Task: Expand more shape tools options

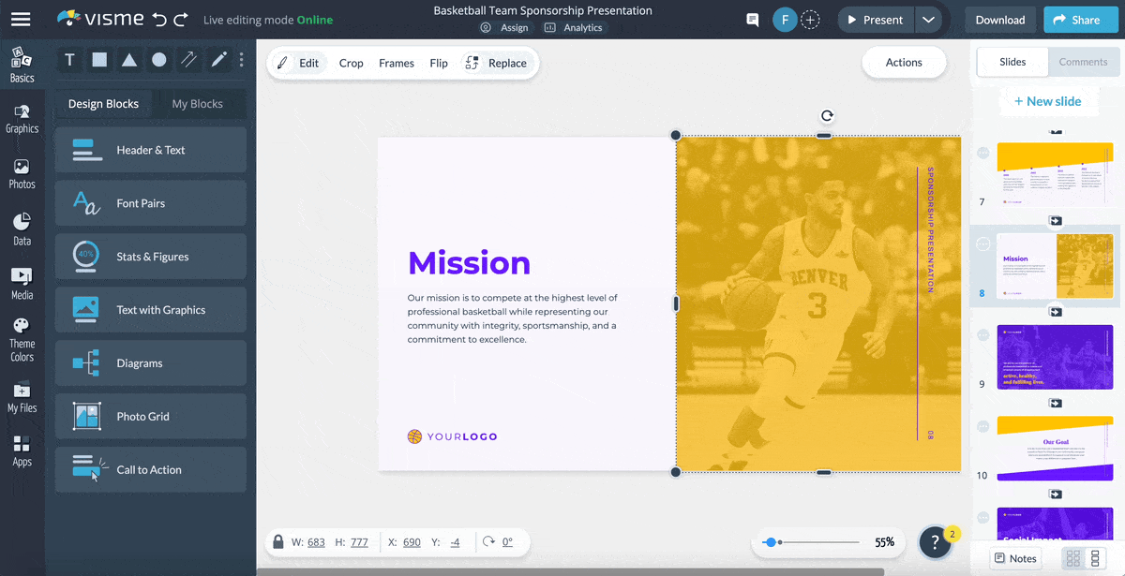Action: (242, 60)
